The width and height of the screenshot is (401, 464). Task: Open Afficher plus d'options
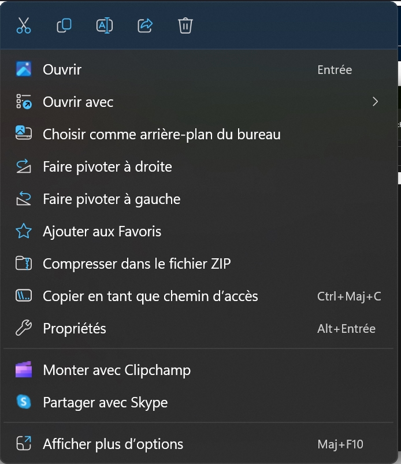coord(113,444)
